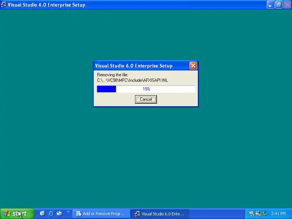The width and height of the screenshot is (292, 219).
Task: Cancel the Visual Studio file removal
Action: [x=146, y=99]
